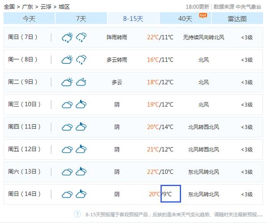Click the daytime overcast icon for 周日 (14日)

click(x=67, y=194)
